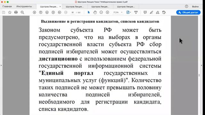Click the scrolling mode toolbar icon

[136, 12]
